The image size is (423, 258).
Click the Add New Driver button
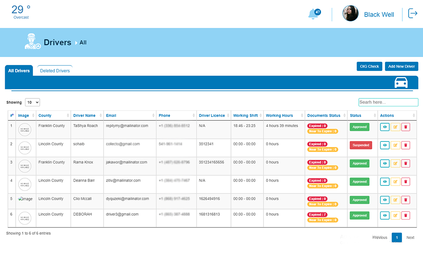(401, 66)
